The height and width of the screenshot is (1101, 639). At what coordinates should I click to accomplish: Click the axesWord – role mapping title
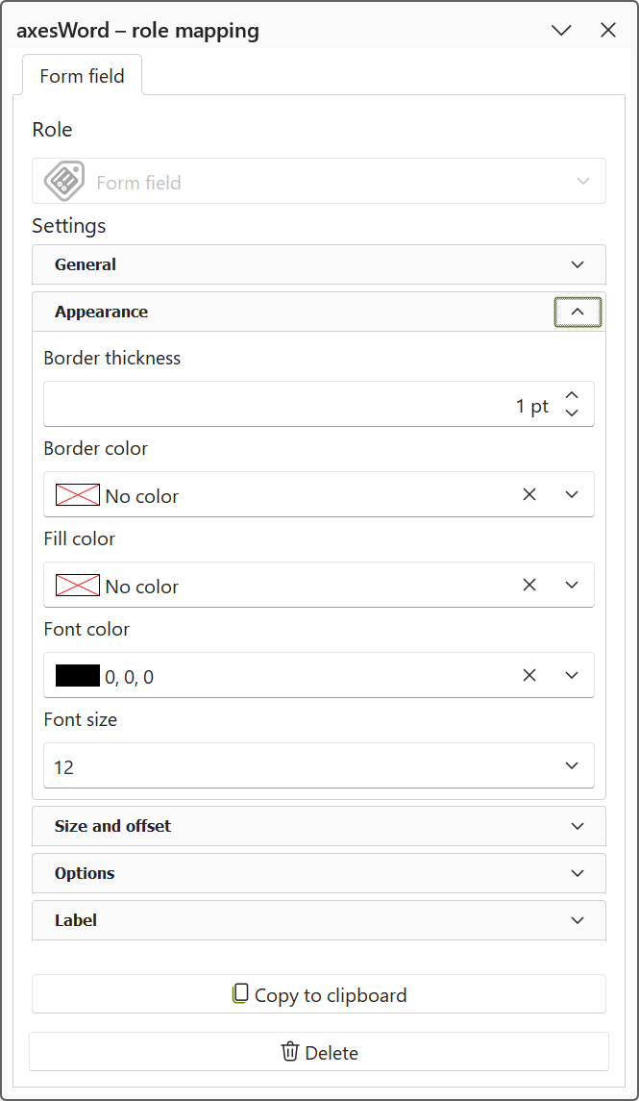pos(138,31)
